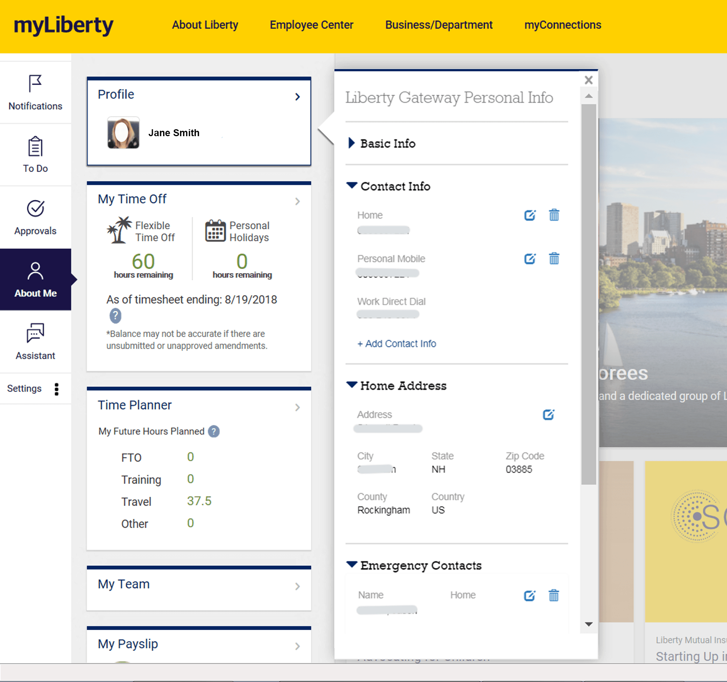
Task: Open the Employee Center menu
Action: pyautogui.click(x=311, y=25)
